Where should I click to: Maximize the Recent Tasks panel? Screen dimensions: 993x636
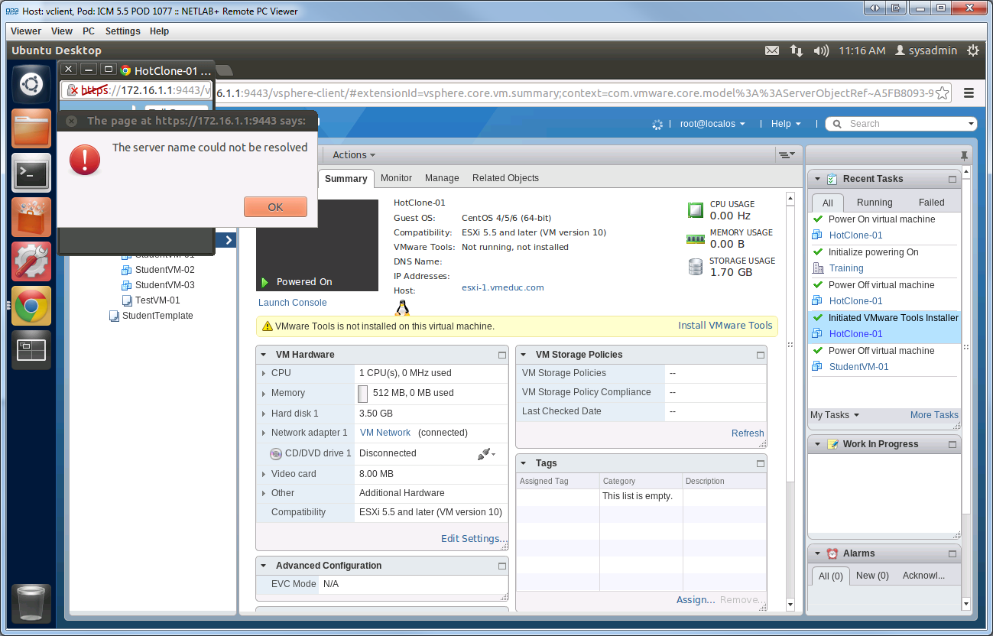(x=952, y=179)
